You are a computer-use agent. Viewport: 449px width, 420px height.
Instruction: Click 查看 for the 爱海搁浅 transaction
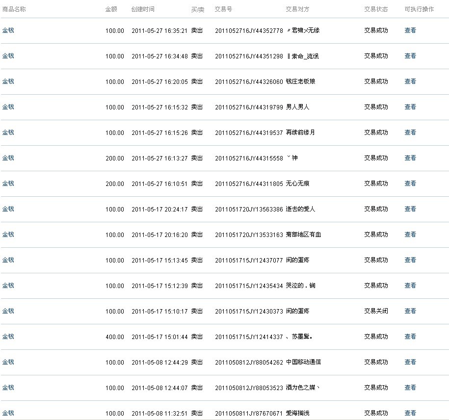tap(410, 413)
